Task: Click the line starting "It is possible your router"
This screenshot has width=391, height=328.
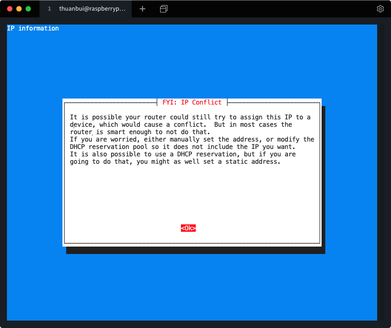Action: (x=190, y=117)
